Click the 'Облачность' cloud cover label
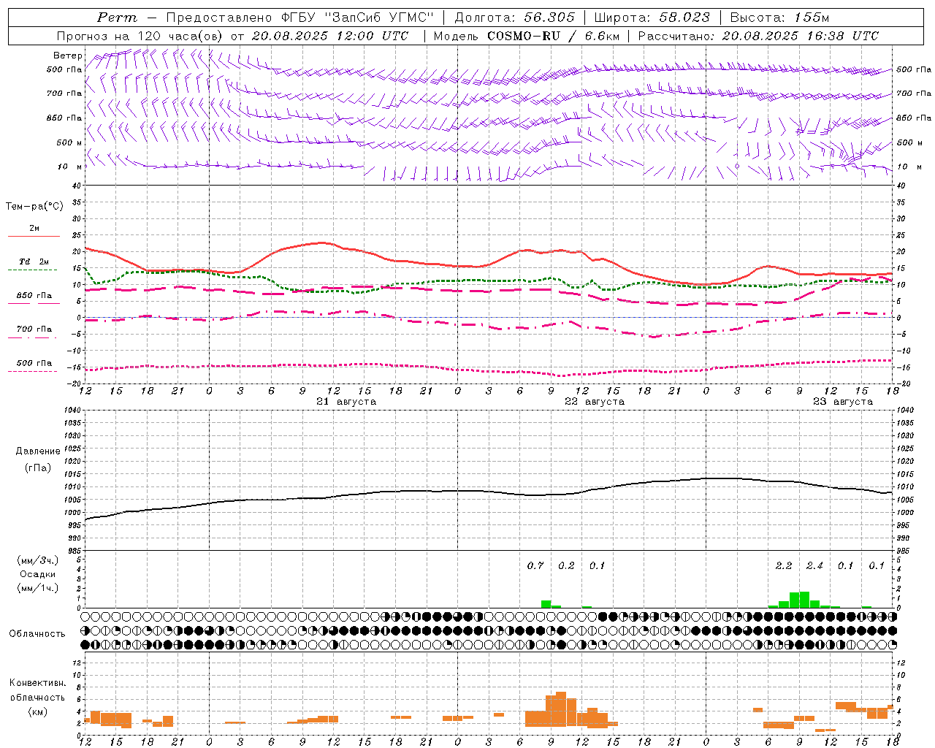This screenshot has width=935, height=748. pos(37,634)
